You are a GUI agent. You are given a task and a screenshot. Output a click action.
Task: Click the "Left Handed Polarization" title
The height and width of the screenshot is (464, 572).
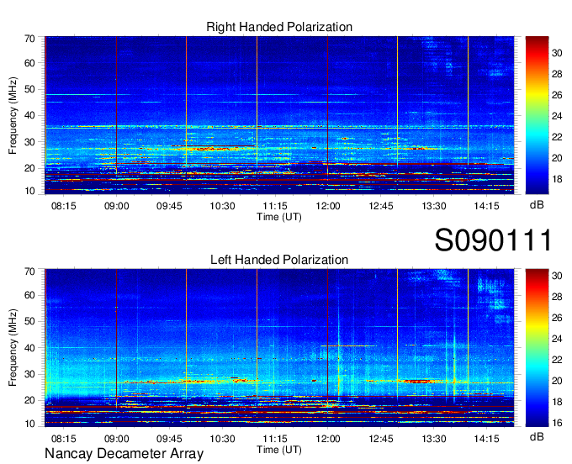[279, 260]
